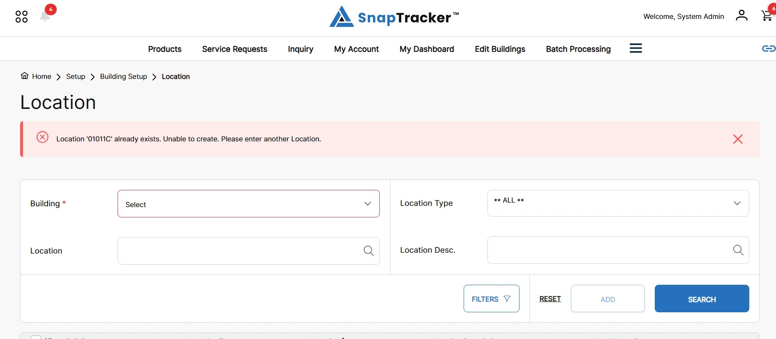The image size is (776, 339).
Task: Open the shopping cart
Action: pos(767,16)
